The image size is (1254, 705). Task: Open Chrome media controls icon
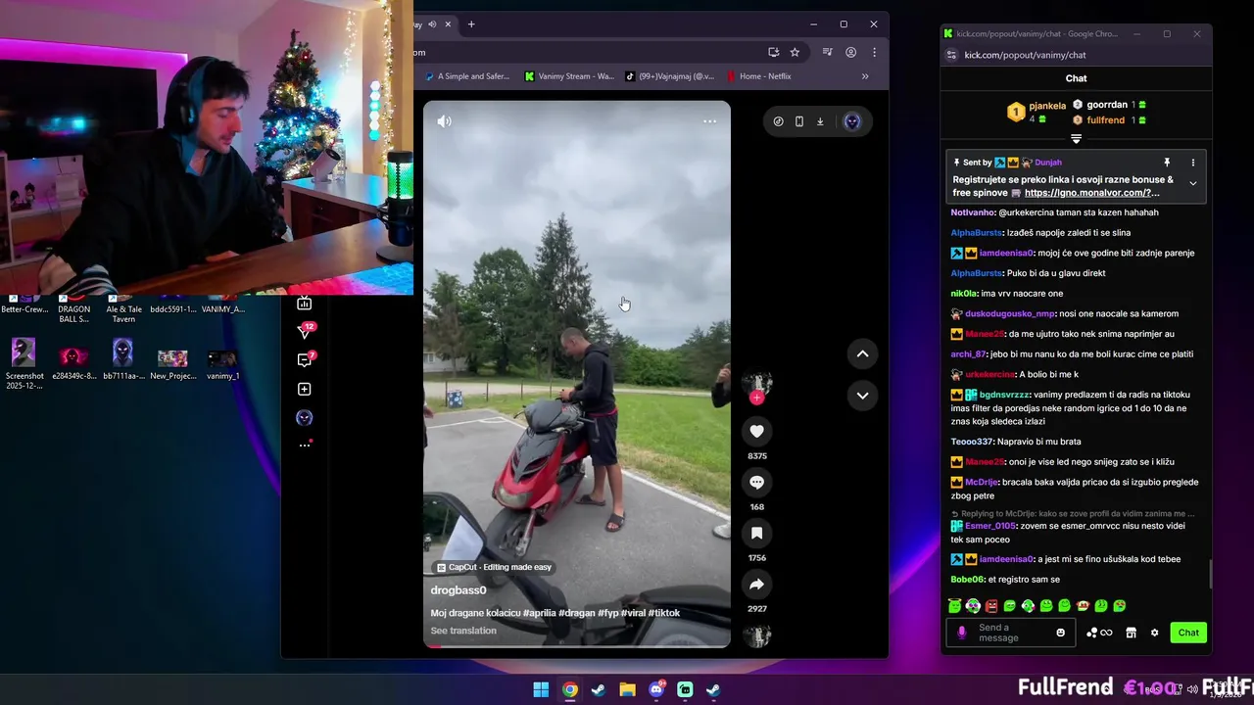[x=828, y=52]
